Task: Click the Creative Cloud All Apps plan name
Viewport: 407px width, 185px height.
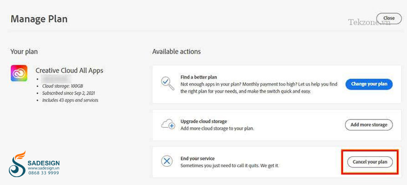Action: tap(69, 70)
